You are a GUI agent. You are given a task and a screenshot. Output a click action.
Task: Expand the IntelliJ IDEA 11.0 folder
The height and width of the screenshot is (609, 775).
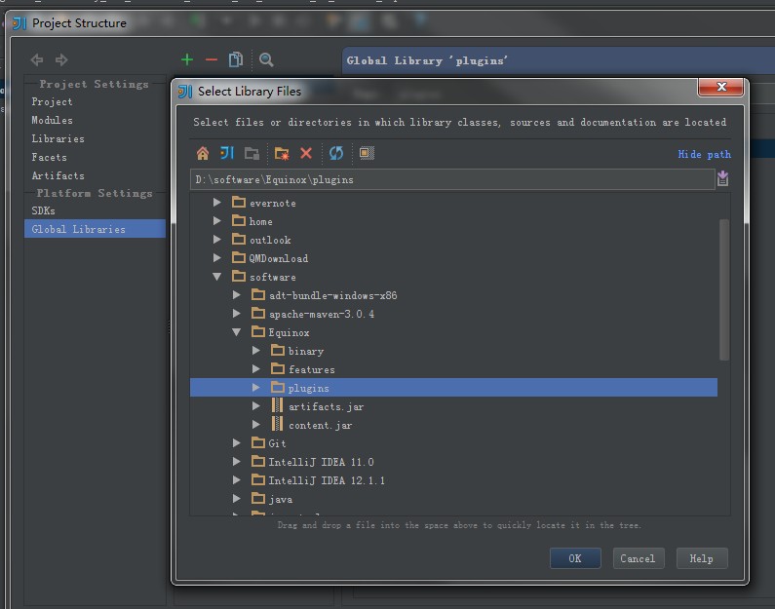(237, 461)
